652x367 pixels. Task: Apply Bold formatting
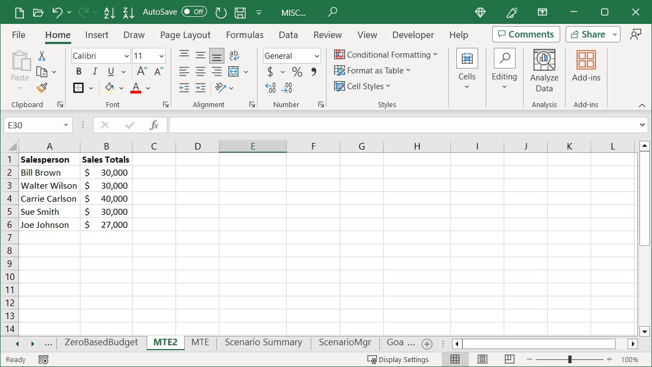click(x=78, y=71)
